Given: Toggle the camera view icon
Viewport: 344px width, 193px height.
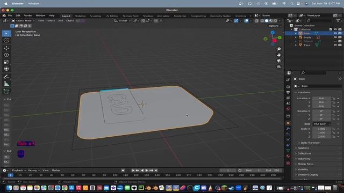Looking at the screenshot, I should click(x=278, y=61).
